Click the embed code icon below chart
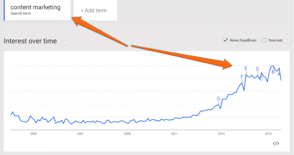The image size is (294, 155). 276,143
